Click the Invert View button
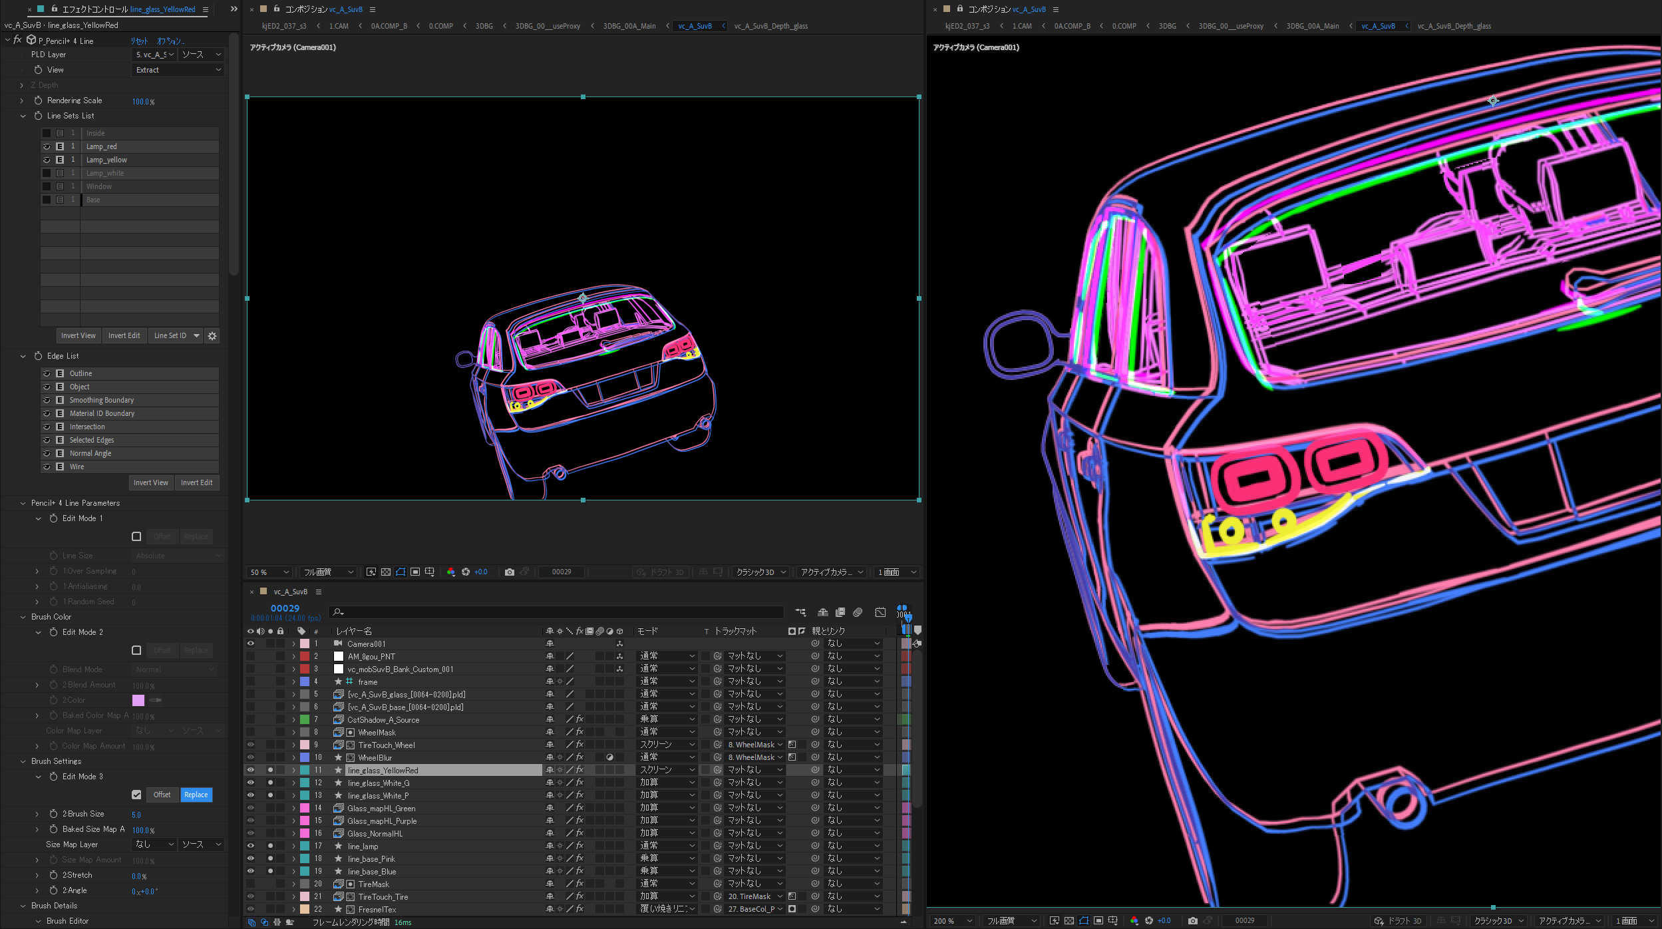 click(78, 335)
